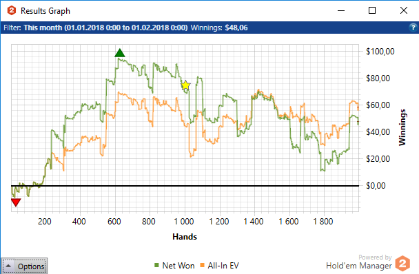Click the $80,00 axis label
419x274 pixels.
pos(378,78)
